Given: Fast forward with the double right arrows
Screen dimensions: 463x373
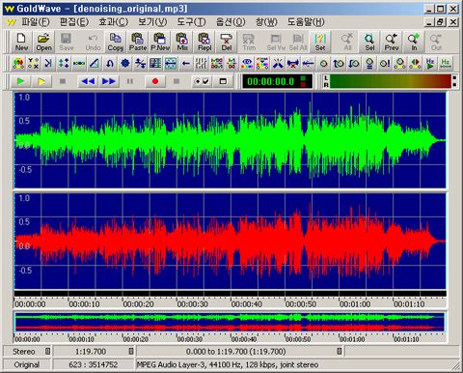Looking at the screenshot, I should click(x=109, y=81).
